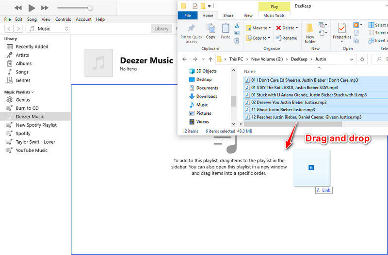This screenshot has height=255, width=388.
Task: Click the file list horizontal scrollbar
Action: click(293, 124)
